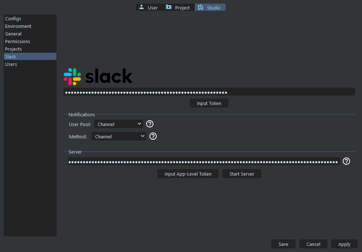This screenshot has width=362, height=252.
Task: Click the Cancel button
Action: (x=313, y=244)
